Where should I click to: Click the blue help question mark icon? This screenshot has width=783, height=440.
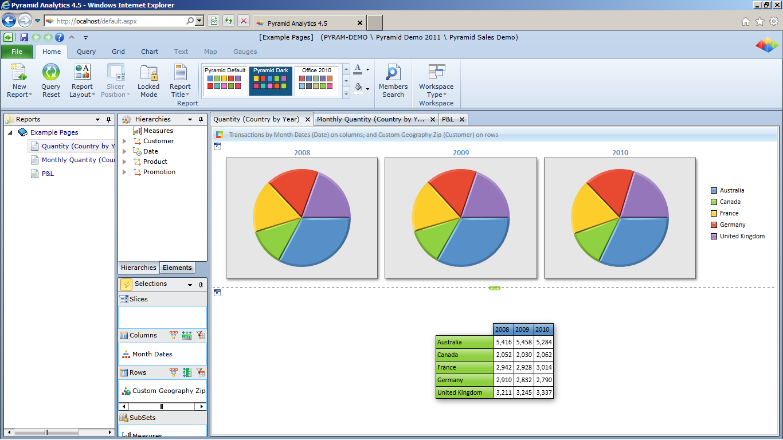coord(60,37)
